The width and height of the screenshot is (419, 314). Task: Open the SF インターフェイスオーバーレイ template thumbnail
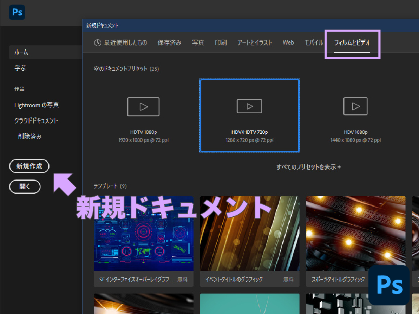(x=143, y=233)
